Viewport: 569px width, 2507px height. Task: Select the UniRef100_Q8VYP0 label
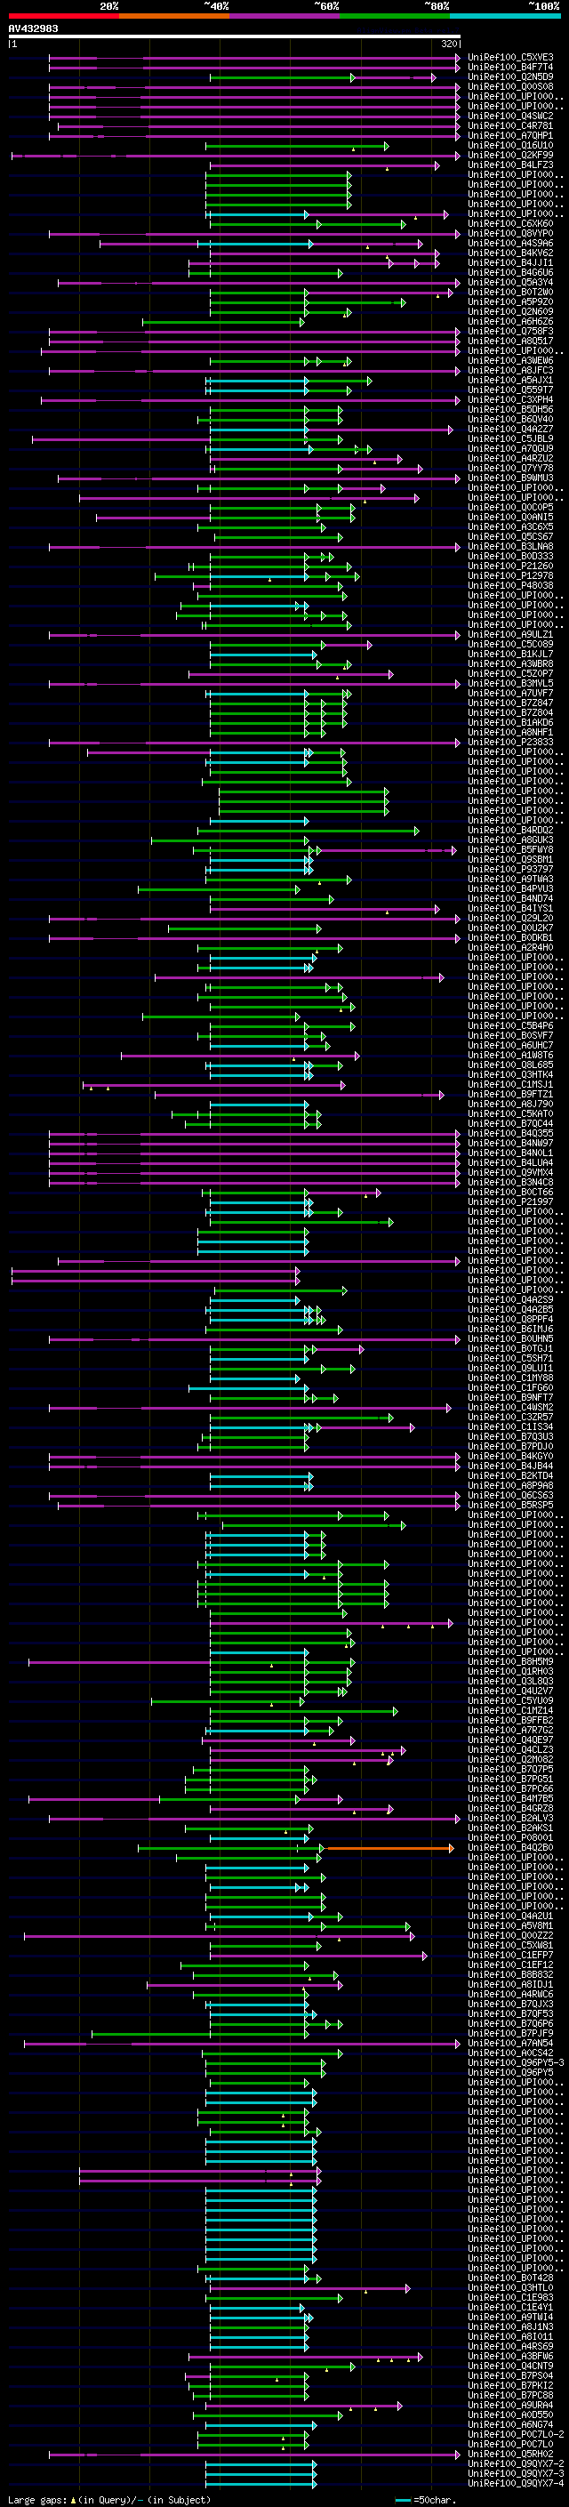tap(510, 234)
